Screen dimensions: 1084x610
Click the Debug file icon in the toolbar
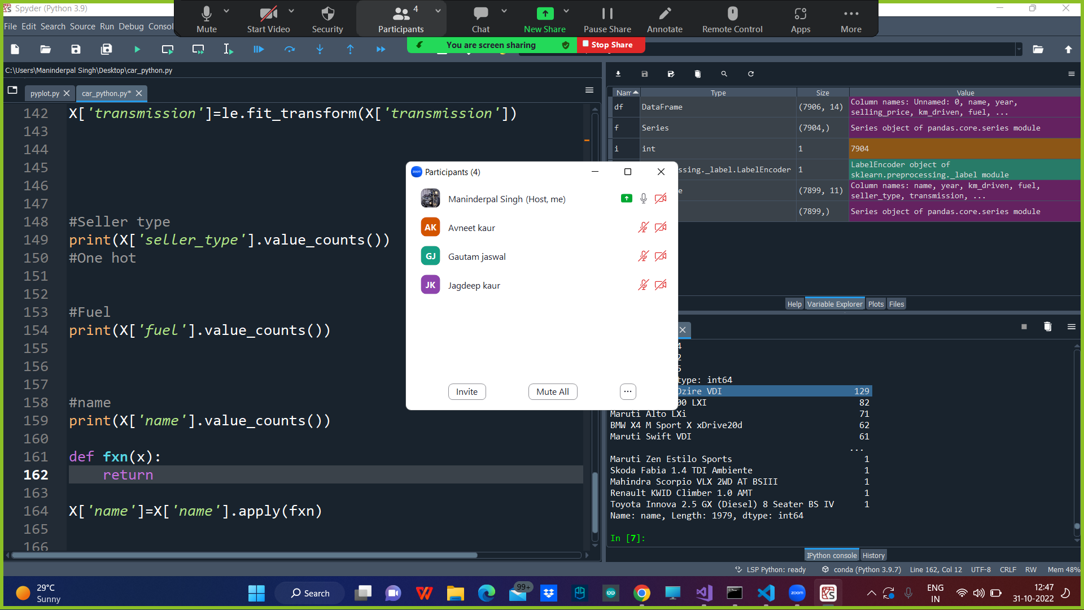259,50
